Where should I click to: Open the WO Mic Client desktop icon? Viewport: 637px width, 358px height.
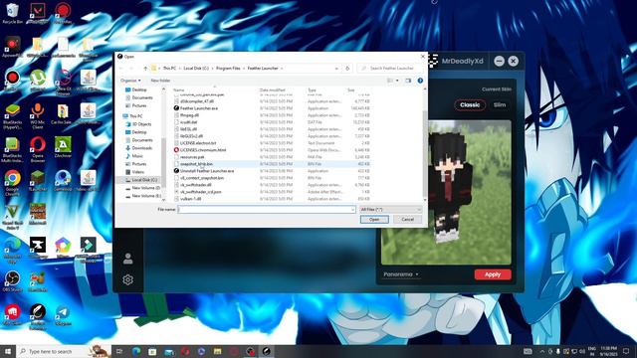coord(38,115)
